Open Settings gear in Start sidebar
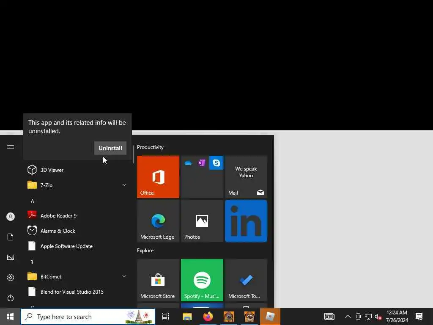Image resolution: width=433 pixels, height=325 pixels. pyautogui.click(x=11, y=278)
